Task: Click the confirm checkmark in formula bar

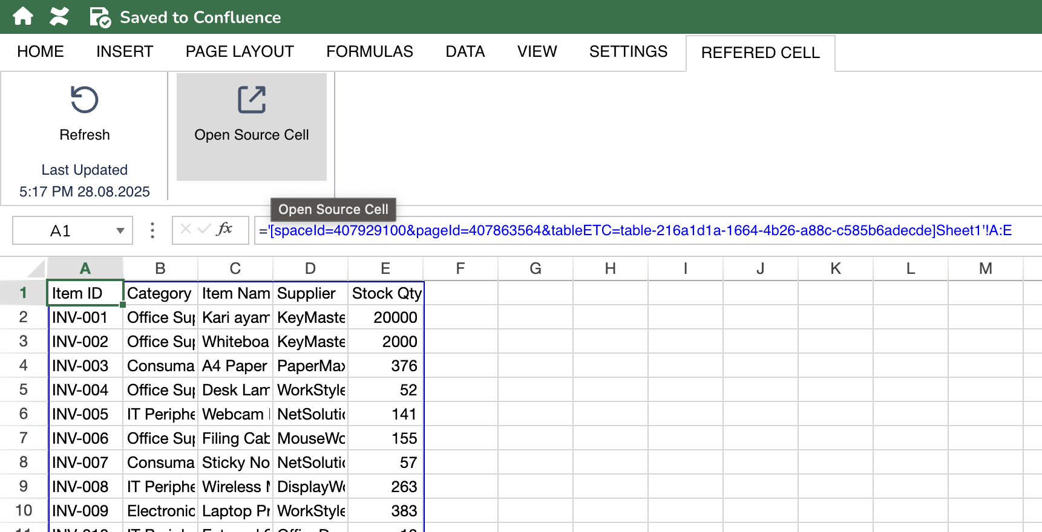Action: pyautogui.click(x=205, y=229)
